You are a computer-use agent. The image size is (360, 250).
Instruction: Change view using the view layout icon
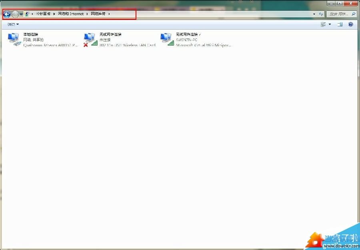pyautogui.click(x=323, y=24)
